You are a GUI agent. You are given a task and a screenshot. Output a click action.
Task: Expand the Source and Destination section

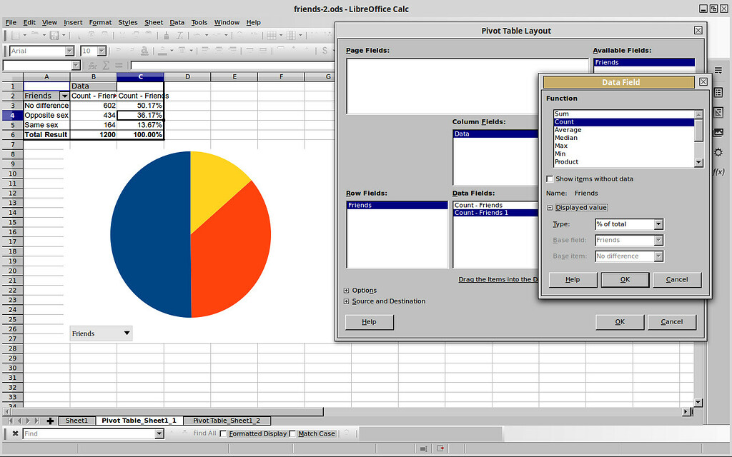coord(347,301)
